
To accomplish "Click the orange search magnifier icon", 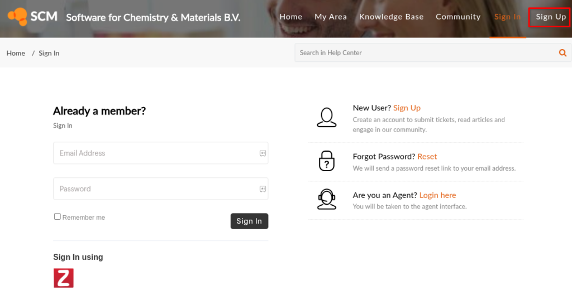I will click(563, 53).
